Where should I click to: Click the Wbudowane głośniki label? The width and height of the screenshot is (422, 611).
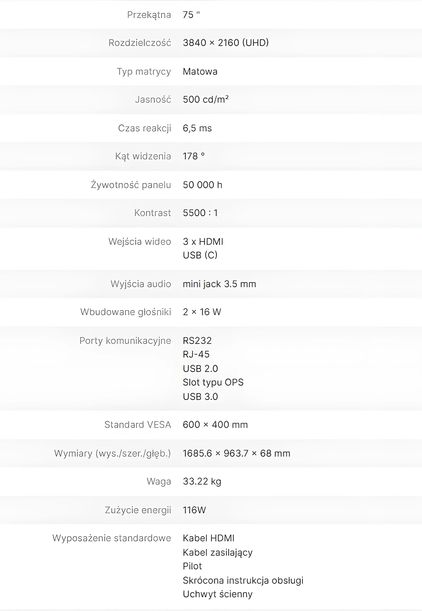coord(126,312)
